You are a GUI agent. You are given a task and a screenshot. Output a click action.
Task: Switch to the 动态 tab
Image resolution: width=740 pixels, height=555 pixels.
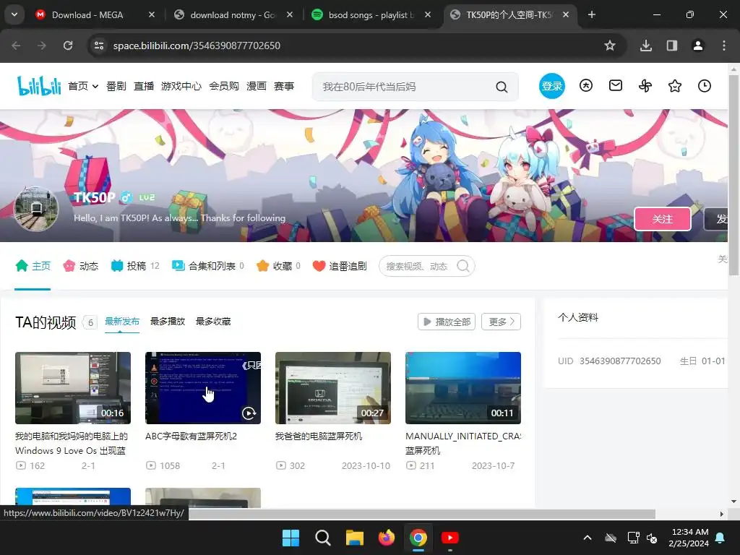[x=81, y=266]
